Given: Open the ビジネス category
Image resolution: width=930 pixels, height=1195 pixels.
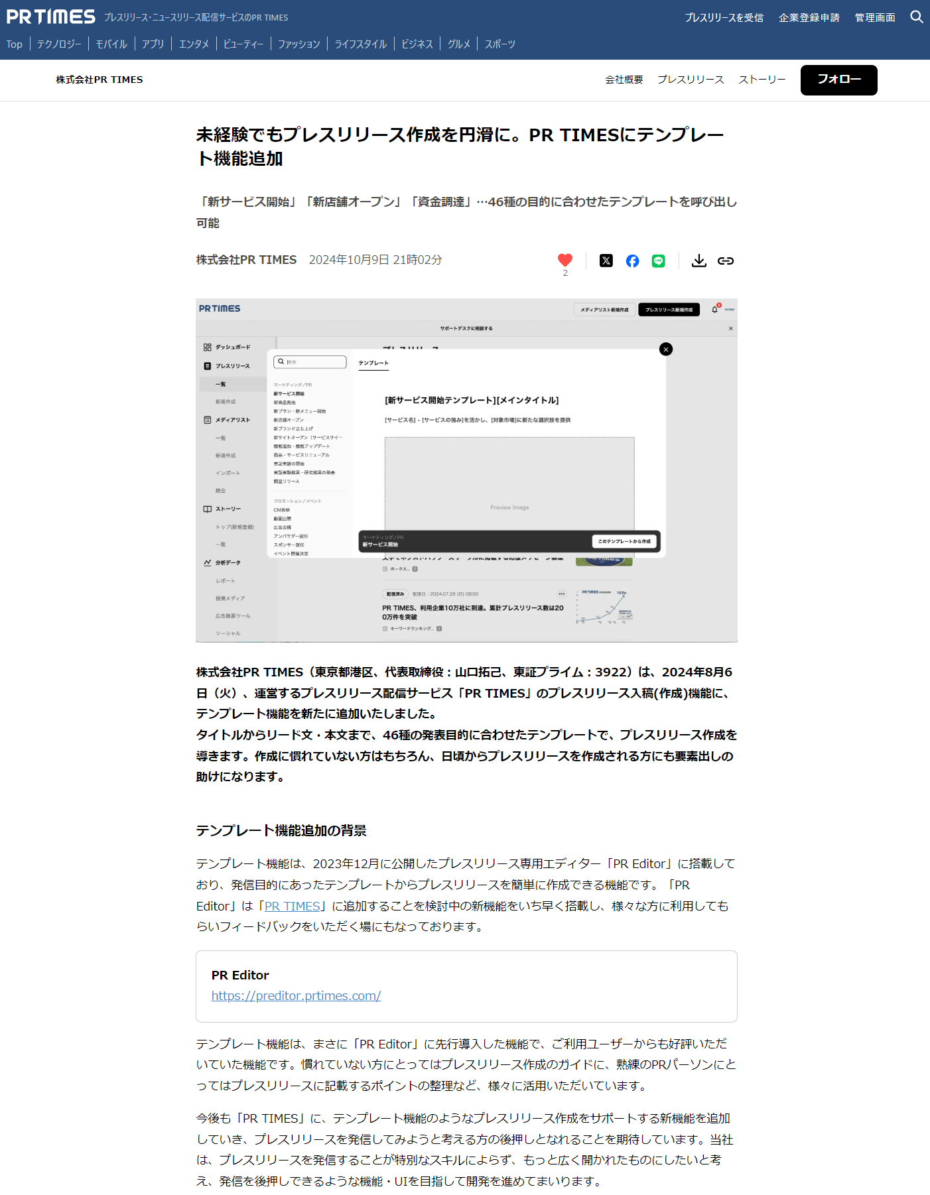Looking at the screenshot, I should point(417,44).
